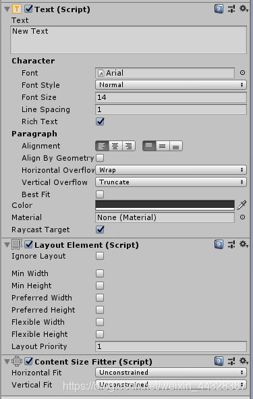This screenshot has height=399, width=253.
Task: Pick color with the eyedropper icon
Action: [x=242, y=205]
